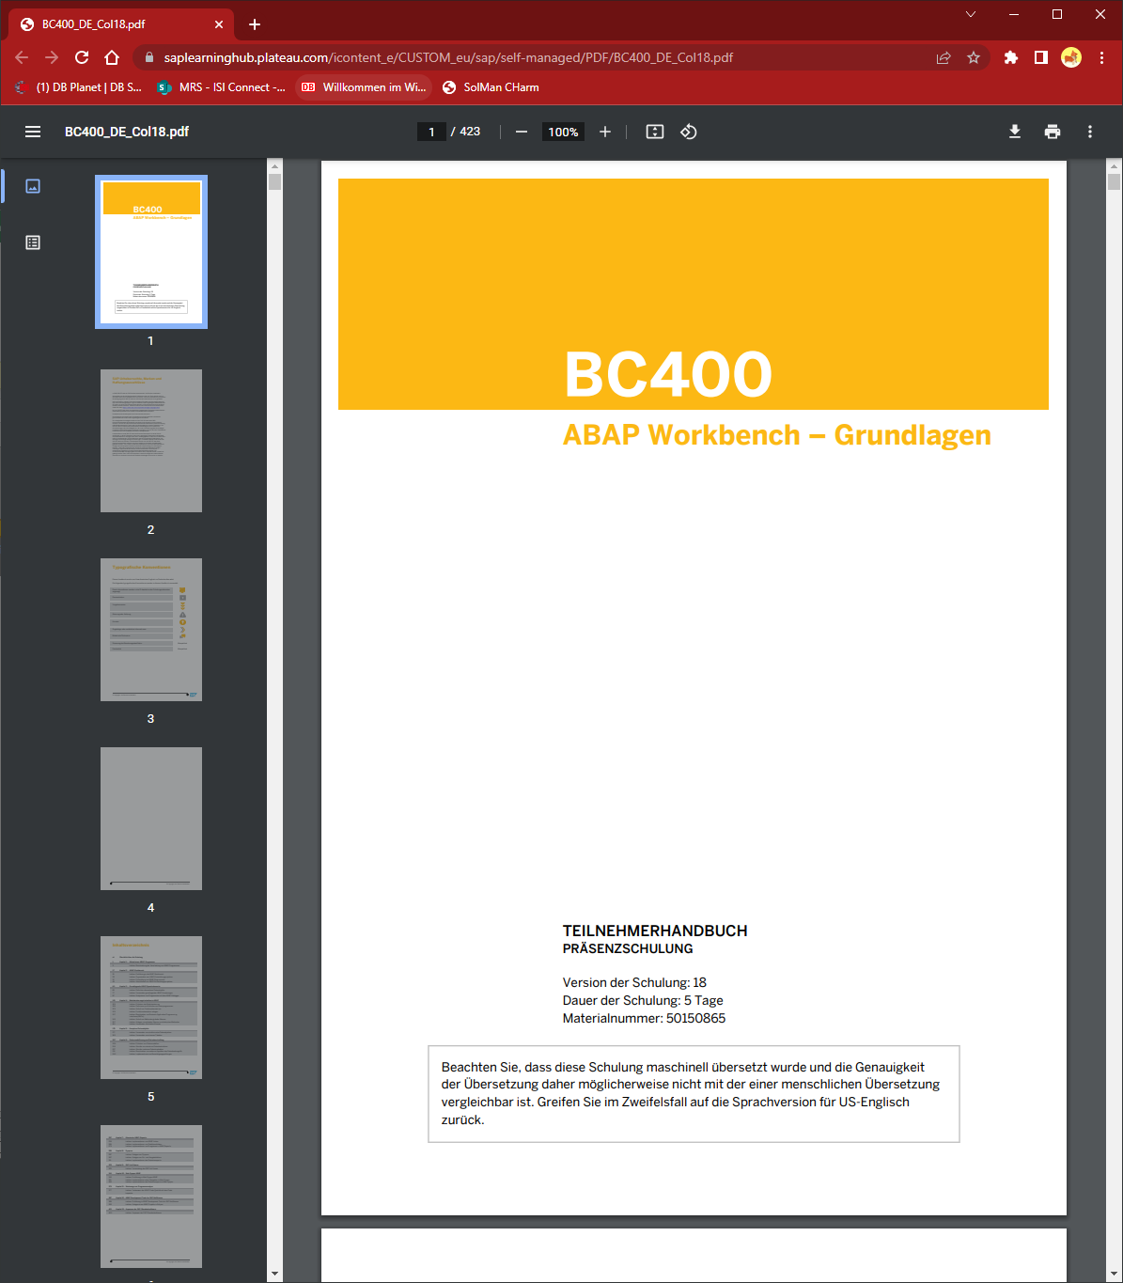The height and width of the screenshot is (1283, 1123).
Task: Reload the current page
Action: (82, 57)
